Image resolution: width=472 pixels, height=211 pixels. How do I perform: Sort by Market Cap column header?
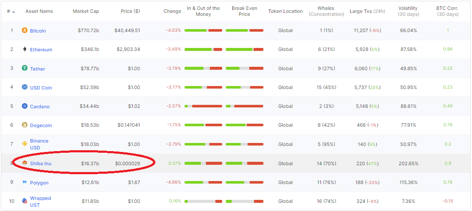(86, 11)
